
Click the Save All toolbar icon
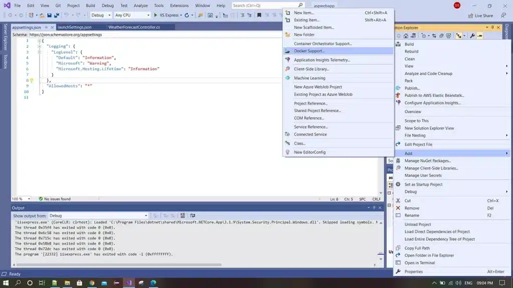pos(57,15)
